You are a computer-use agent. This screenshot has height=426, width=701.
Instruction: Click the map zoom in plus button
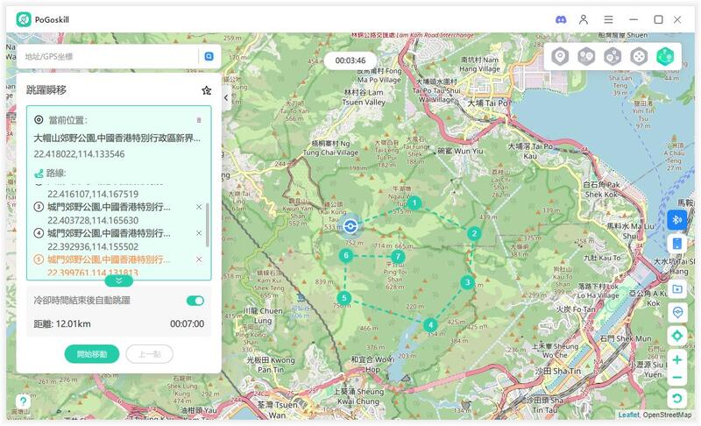tap(676, 359)
